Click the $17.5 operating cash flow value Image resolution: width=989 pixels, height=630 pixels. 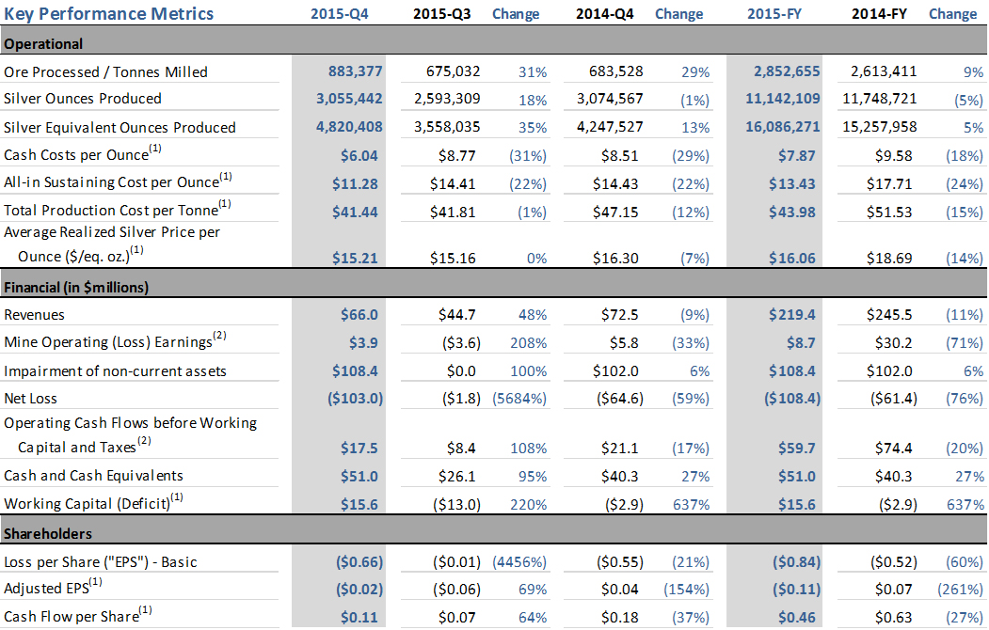click(x=359, y=448)
